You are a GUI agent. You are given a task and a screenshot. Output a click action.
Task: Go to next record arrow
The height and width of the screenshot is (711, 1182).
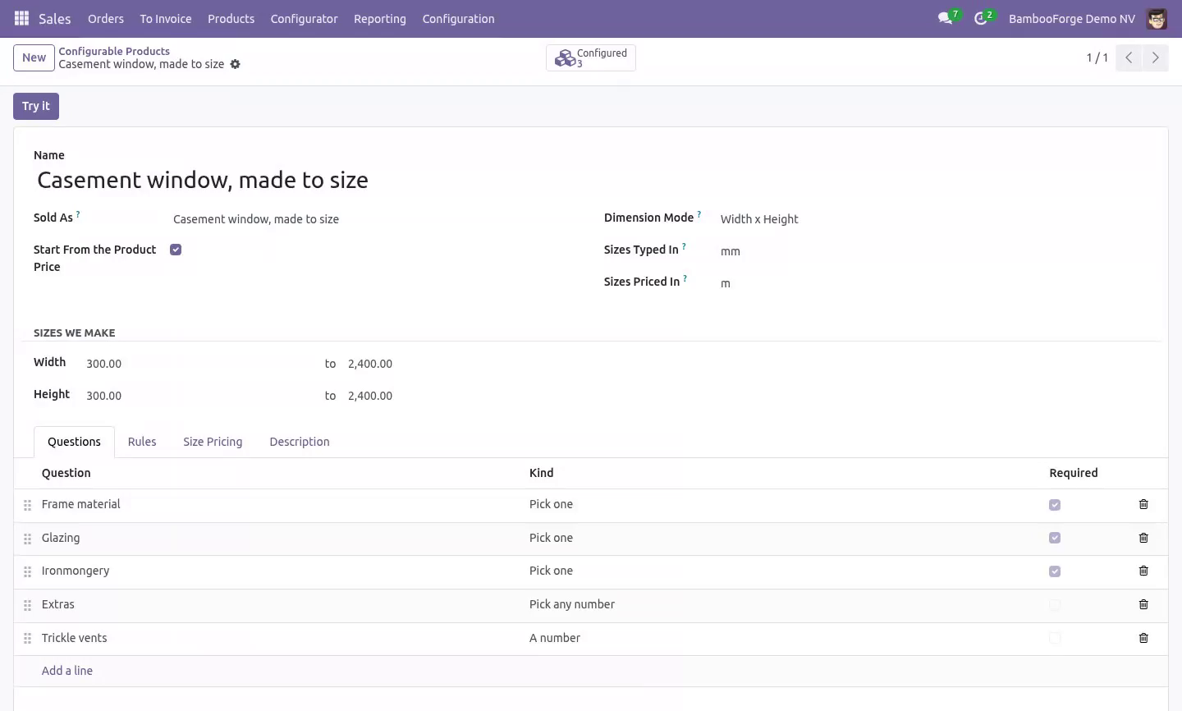1155,57
